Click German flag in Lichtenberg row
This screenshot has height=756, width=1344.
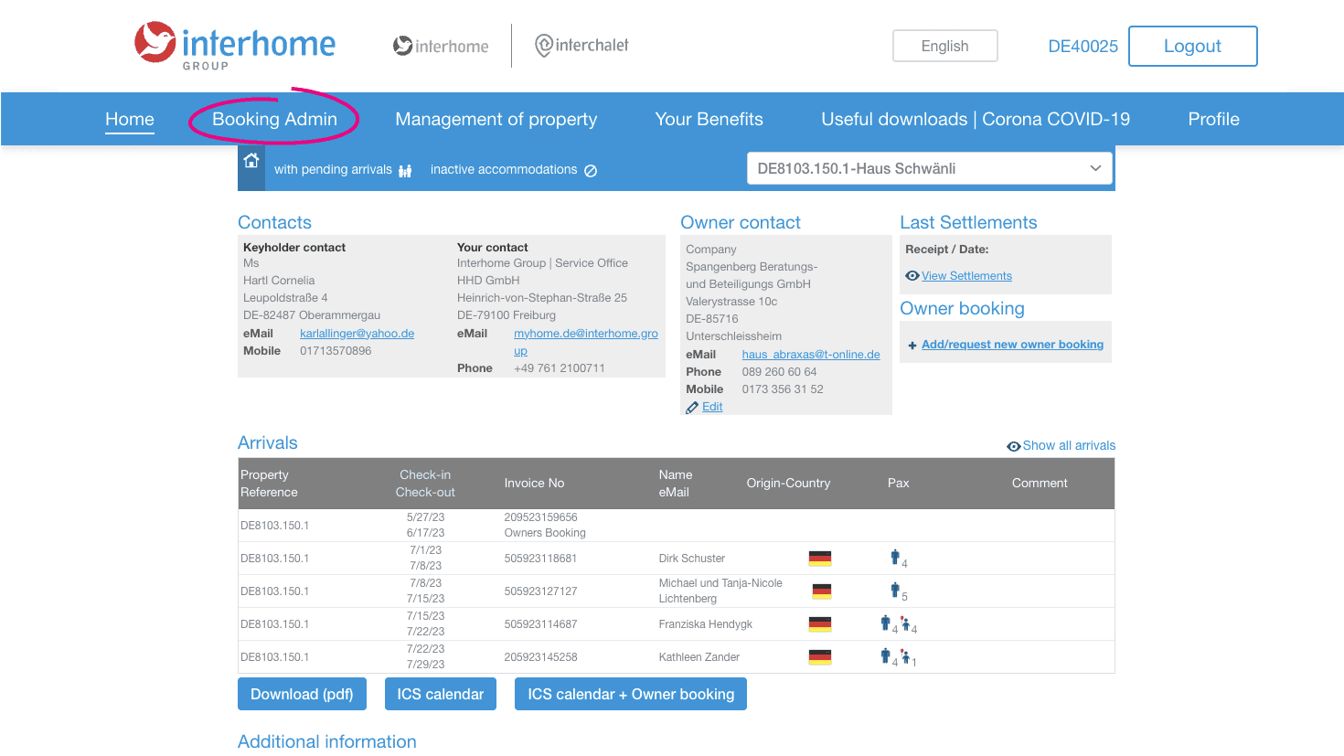point(822,591)
